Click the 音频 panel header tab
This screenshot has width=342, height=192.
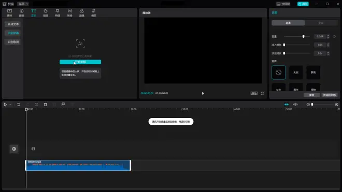coord(275,12)
